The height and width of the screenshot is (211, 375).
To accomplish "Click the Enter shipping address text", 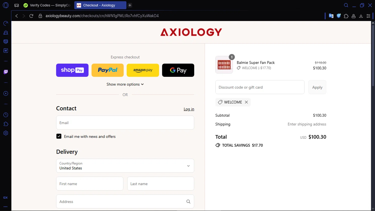I will pyautogui.click(x=307, y=124).
